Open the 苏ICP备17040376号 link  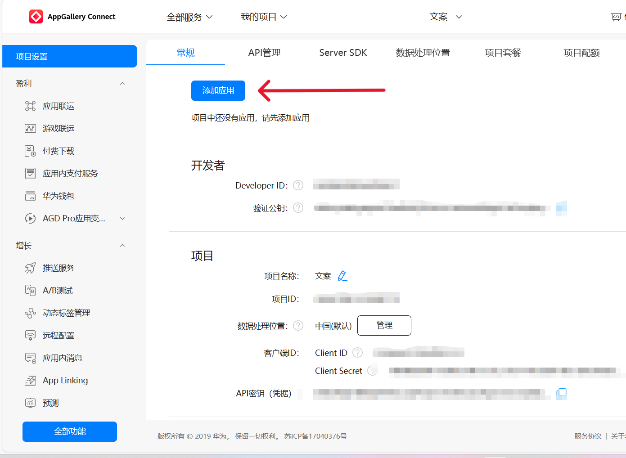coord(315,436)
